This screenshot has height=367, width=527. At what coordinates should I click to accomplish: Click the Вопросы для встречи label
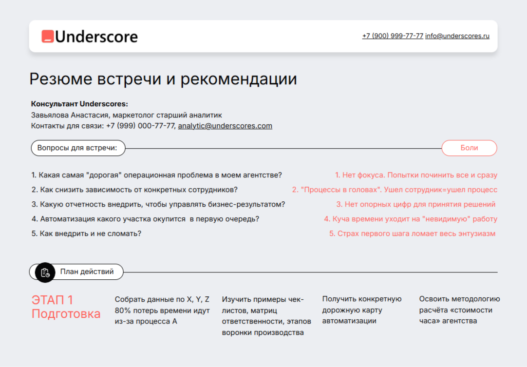point(78,148)
